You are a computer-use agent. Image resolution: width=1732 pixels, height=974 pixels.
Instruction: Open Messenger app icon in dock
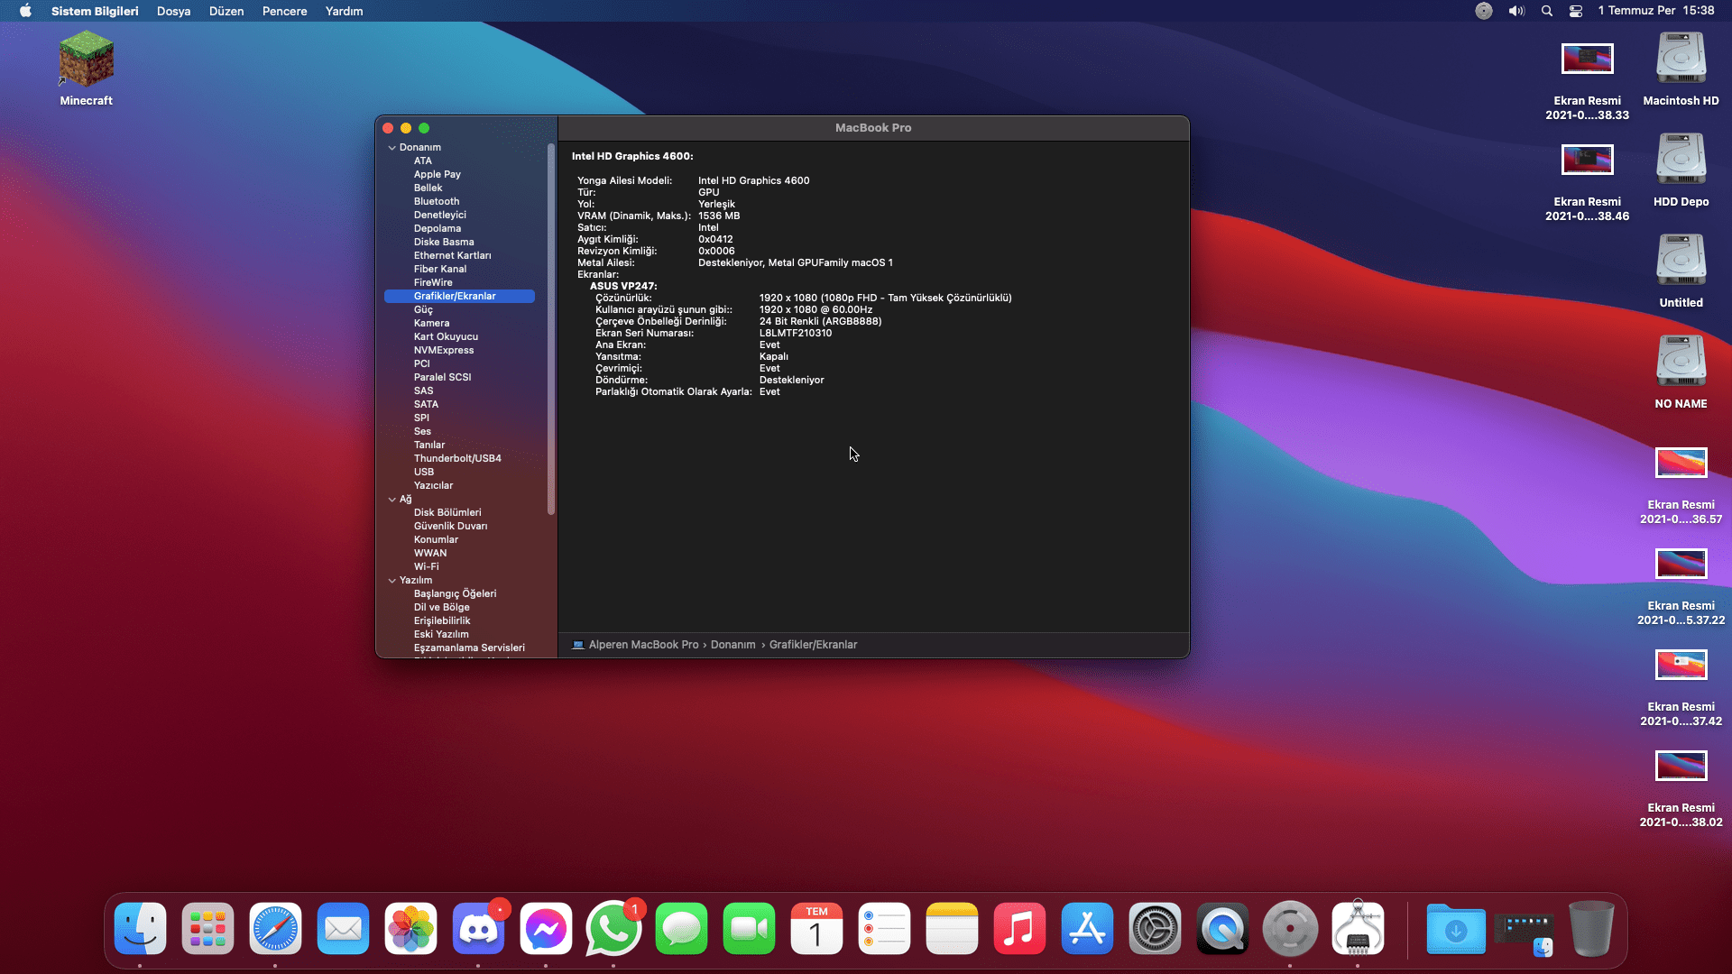pos(546,929)
